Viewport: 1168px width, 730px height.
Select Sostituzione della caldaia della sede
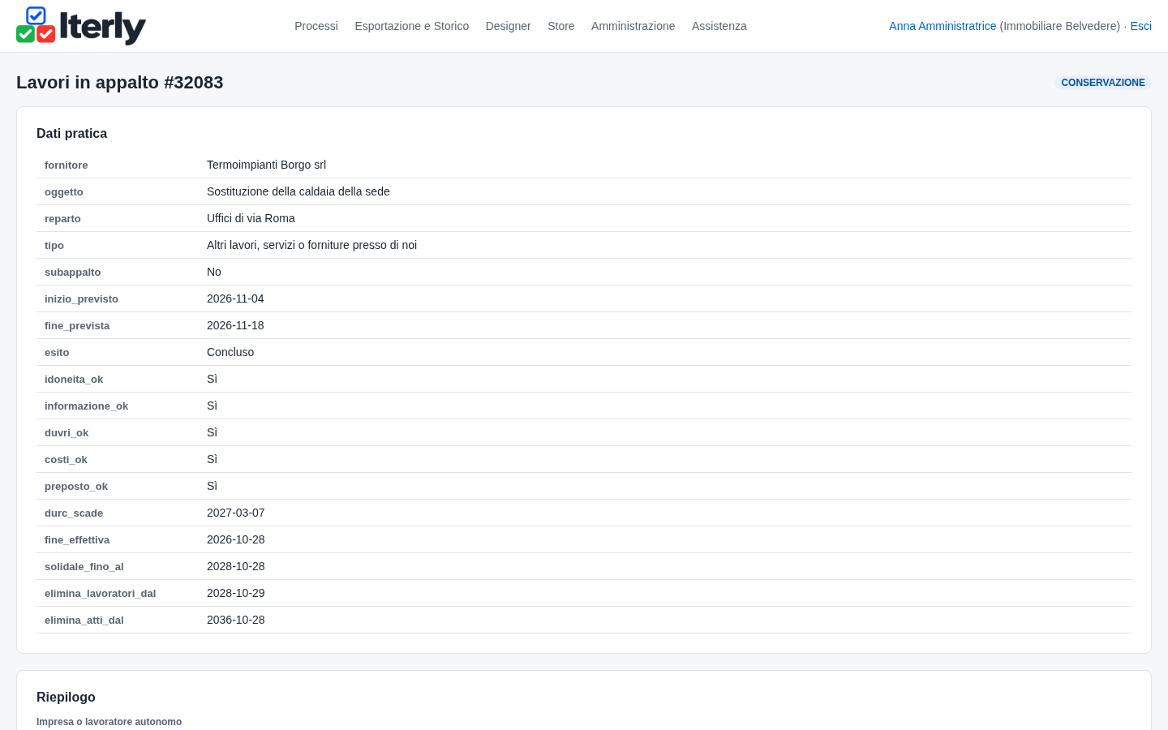pyautogui.click(x=298, y=191)
